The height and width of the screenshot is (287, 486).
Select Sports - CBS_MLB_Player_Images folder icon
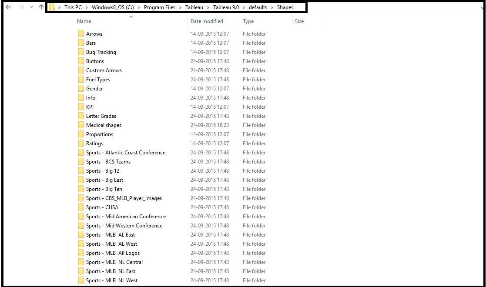coord(81,198)
